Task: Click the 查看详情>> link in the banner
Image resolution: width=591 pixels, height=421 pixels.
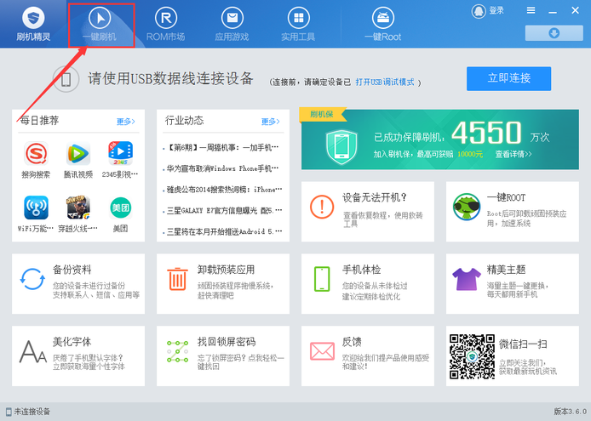Action: tap(514, 154)
